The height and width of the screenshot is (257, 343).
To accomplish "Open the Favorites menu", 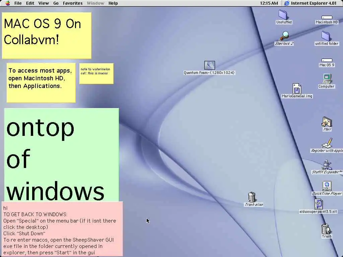I will click(73, 3).
